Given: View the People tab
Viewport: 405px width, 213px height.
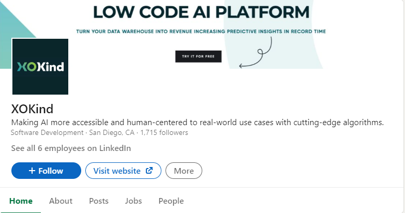Looking at the screenshot, I should pyautogui.click(x=171, y=201).
